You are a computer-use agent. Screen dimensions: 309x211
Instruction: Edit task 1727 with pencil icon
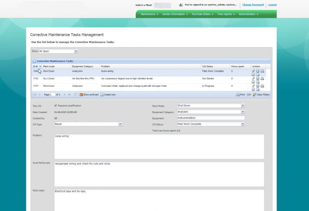pyautogui.click(x=253, y=89)
